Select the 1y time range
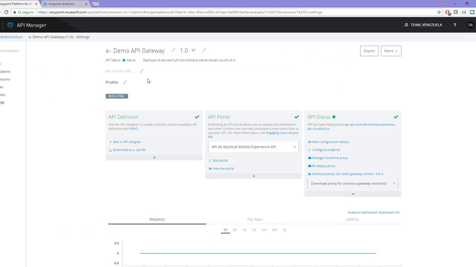 click(284, 230)
